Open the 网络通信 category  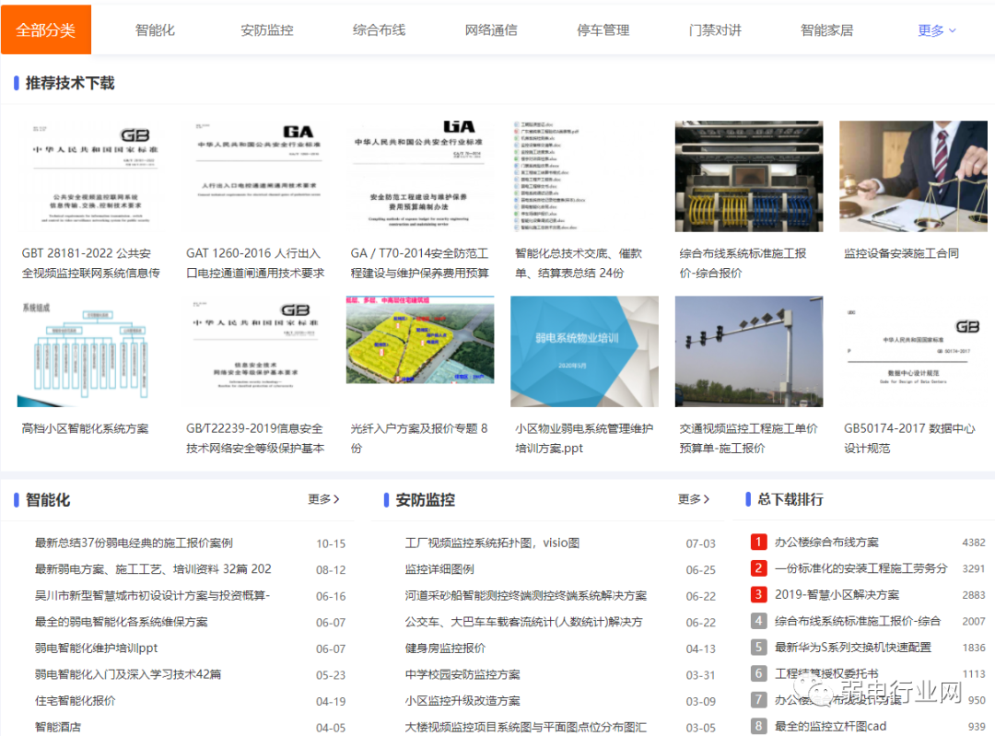[x=491, y=29]
